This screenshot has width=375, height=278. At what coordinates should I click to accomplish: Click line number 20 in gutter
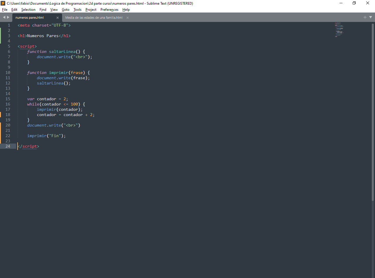coord(8,125)
